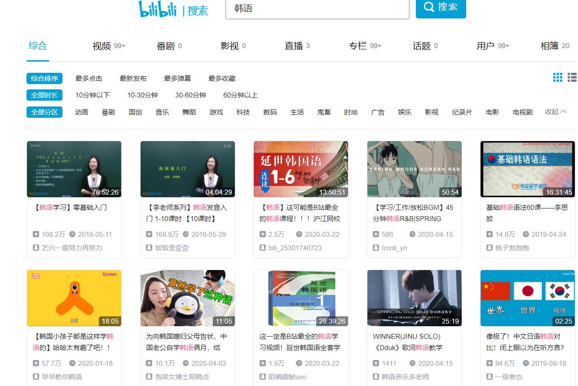Open the 全部分区 filter selection
The image size is (578, 386).
point(44,112)
